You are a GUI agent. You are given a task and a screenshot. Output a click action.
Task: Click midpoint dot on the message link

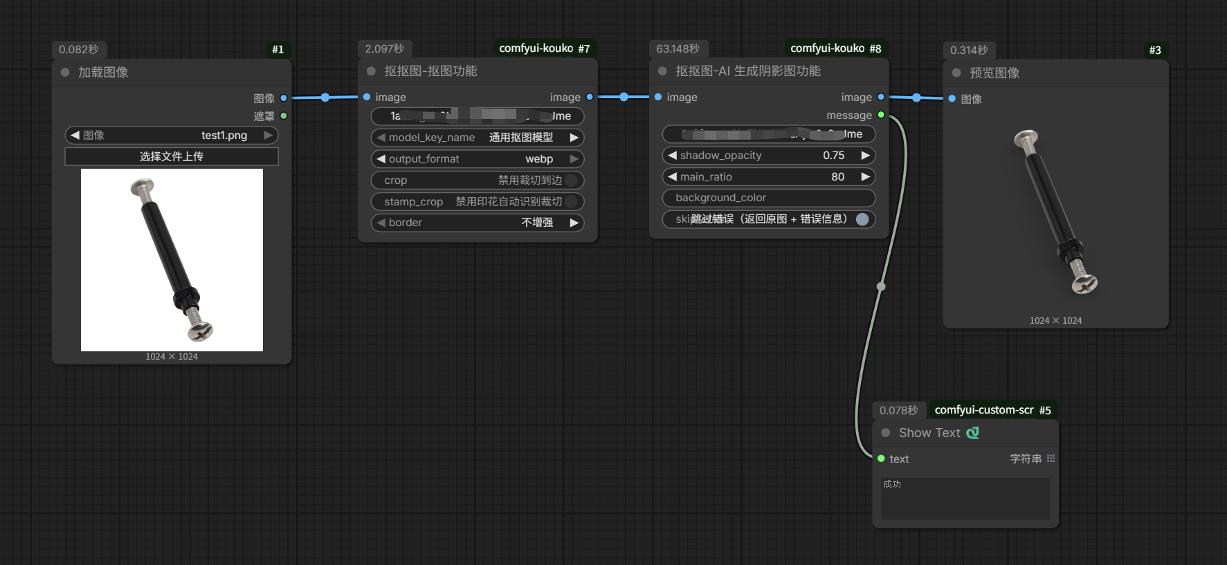point(881,286)
